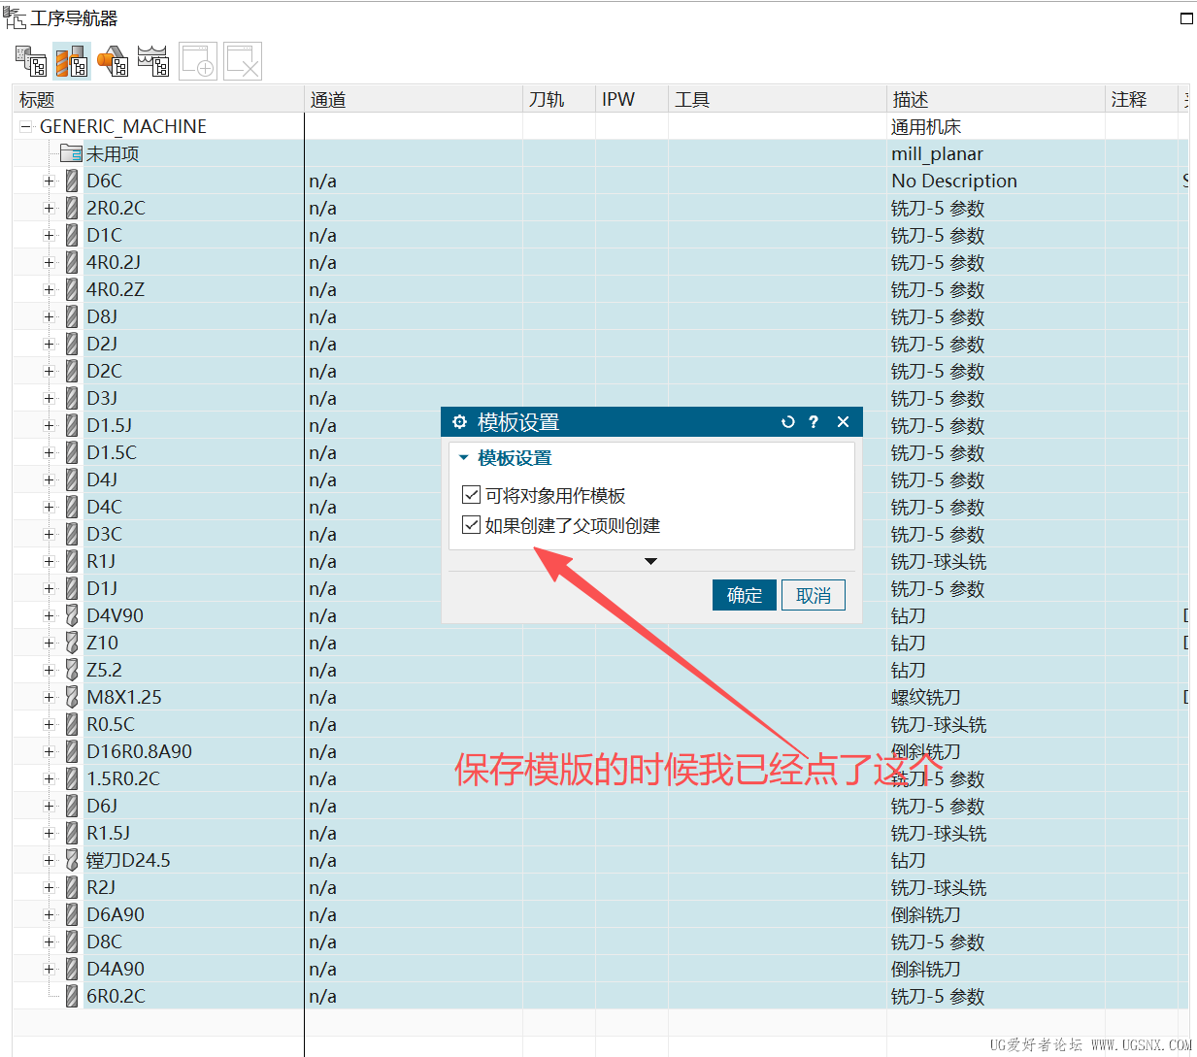This screenshot has width=1197, height=1057.
Task: Click the gear icon in 模板设置 title bar
Action: pos(460,422)
